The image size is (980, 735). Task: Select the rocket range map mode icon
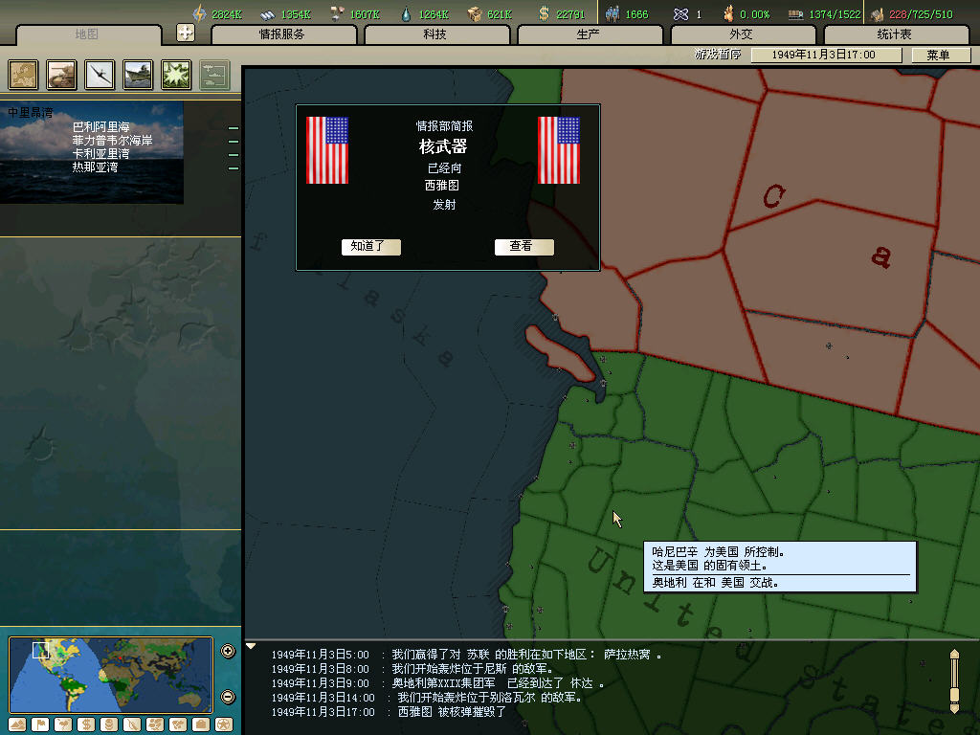click(x=132, y=724)
